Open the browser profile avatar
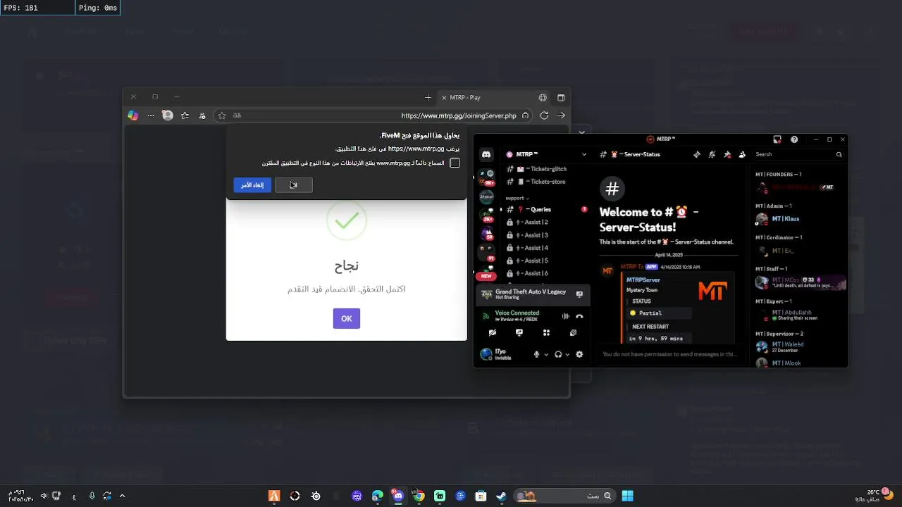 click(x=168, y=115)
